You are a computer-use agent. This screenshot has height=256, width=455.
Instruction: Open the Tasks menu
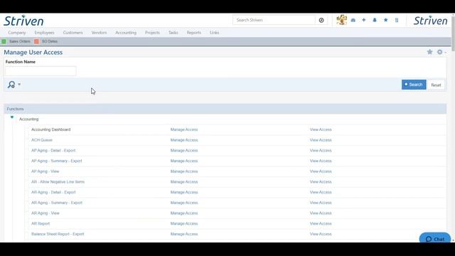pos(173,33)
